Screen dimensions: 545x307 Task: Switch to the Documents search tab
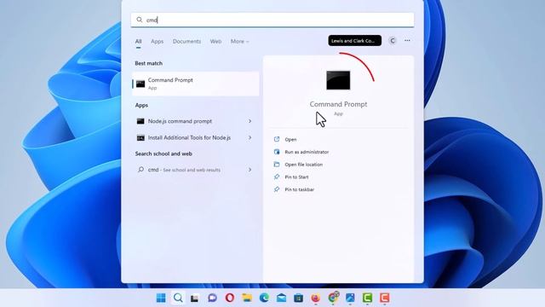pos(186,41)
